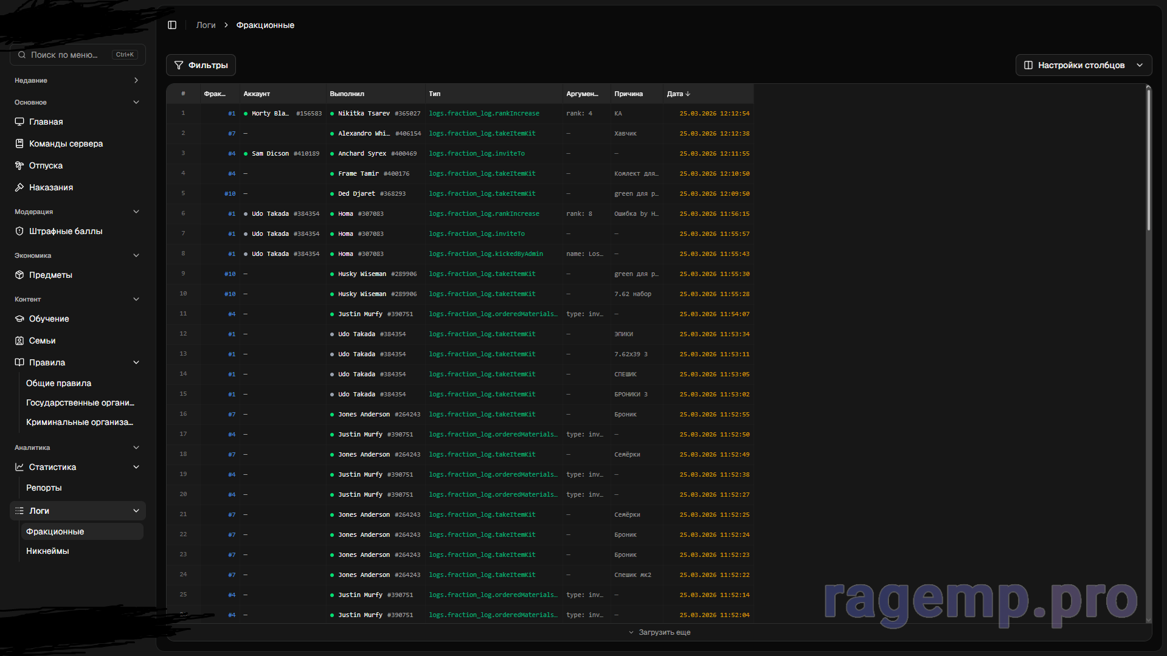Click the Штрафные баллы shield icon
1167x656 pixels.
19,231
